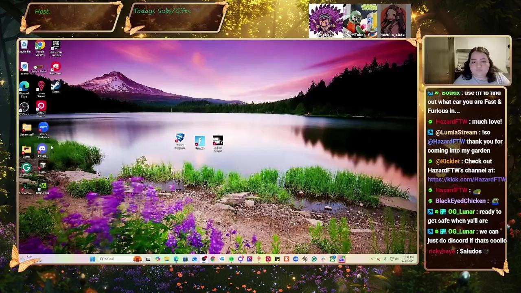The height and width of the screenshot is (293, 521).
Task: Open Discord from the taskbar
Action: [241, 259]
